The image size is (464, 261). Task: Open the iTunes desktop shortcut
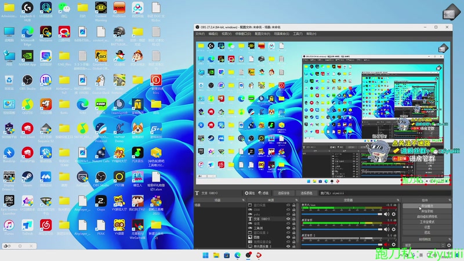(x=9, y=227)
